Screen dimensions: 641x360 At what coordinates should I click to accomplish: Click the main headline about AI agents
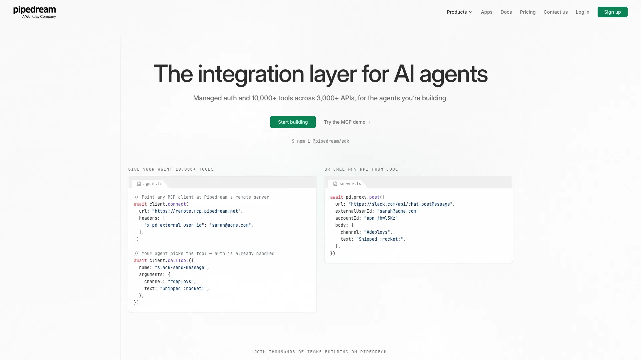click(320, 74)
